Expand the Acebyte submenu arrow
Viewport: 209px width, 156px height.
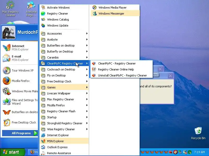87,40
